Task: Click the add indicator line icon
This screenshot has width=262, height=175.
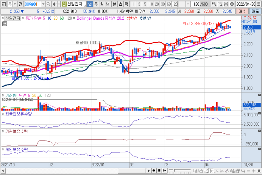Action: pos(220,4)
